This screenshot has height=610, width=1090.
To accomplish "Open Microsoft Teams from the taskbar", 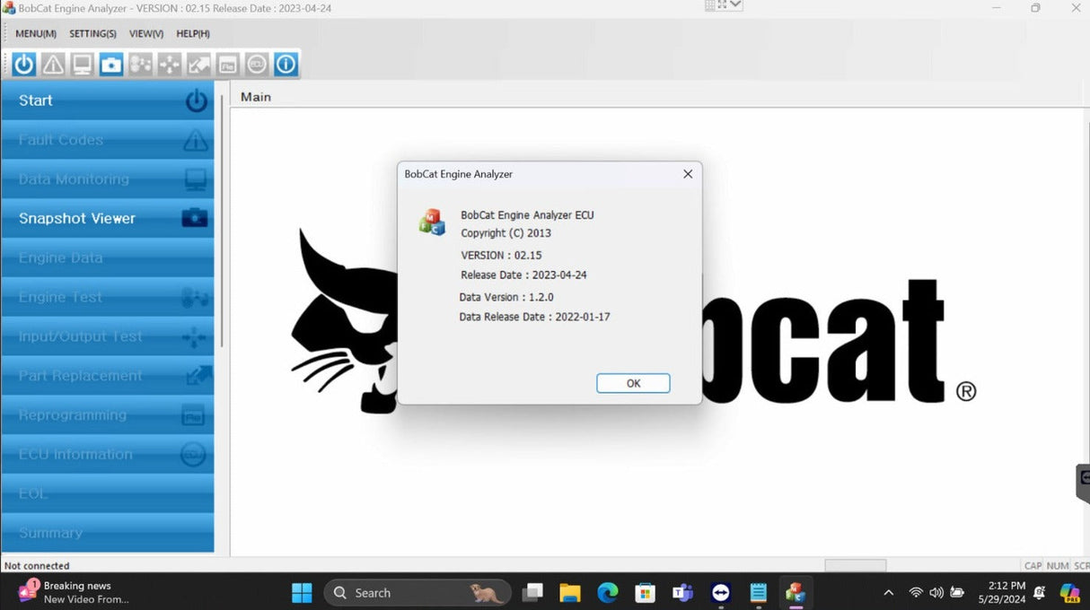I will click(682, 593).
